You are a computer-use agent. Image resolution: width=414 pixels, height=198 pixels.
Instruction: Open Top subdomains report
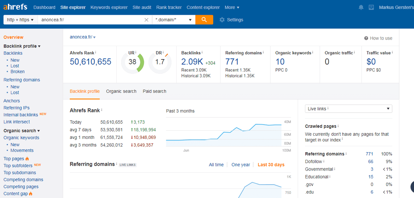20,173
